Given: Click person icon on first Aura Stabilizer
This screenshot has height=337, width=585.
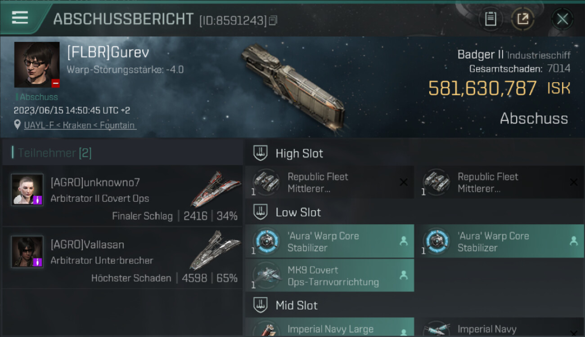Looking at the screenshot, I should (x=404, y=241).
